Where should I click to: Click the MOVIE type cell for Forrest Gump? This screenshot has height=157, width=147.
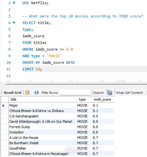84,127
